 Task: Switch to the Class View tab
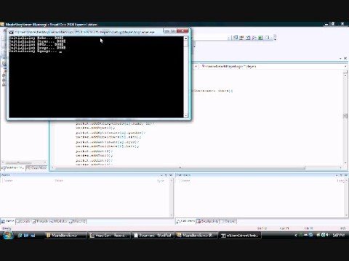pos(36,167)
